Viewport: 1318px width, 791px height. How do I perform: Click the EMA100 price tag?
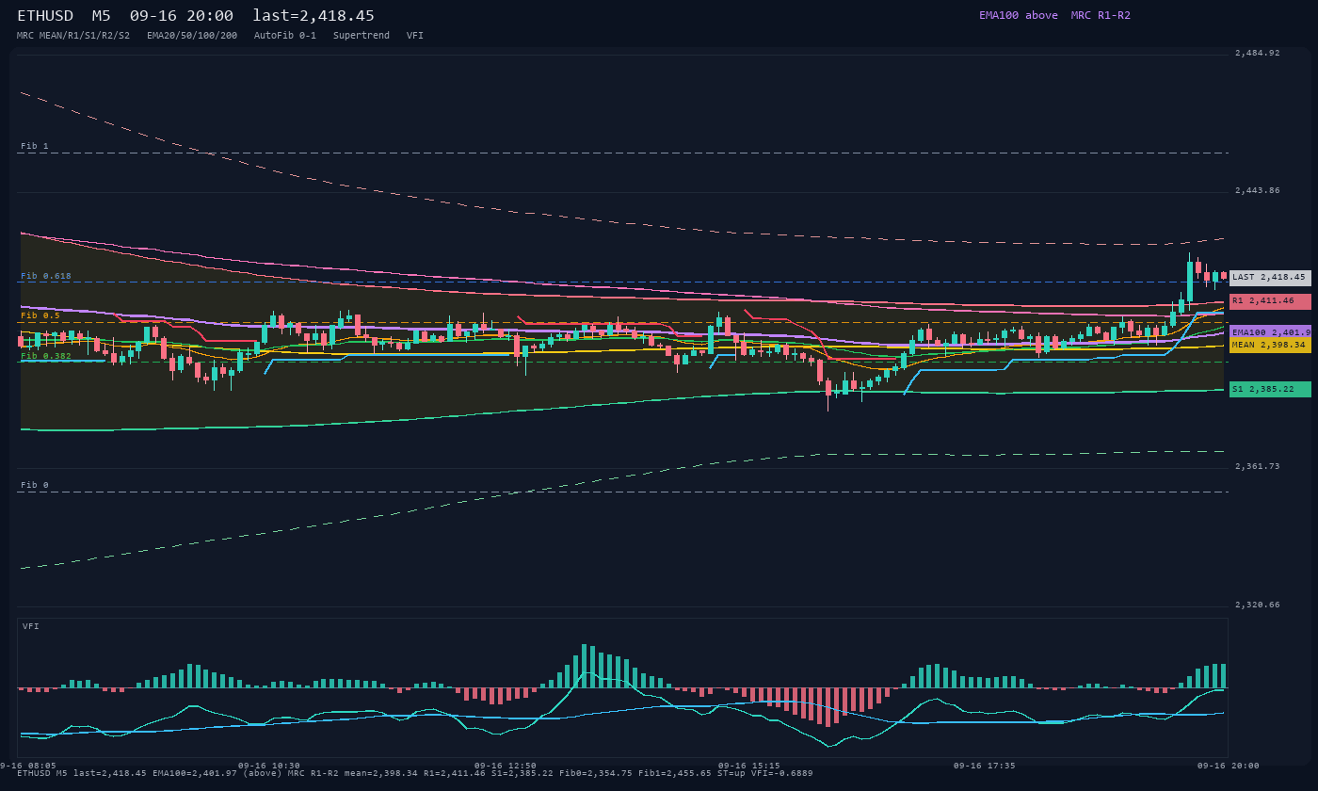[1270, 332]
